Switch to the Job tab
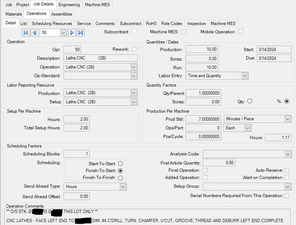Viewport: 296px width, 225px height. (8, 4)
